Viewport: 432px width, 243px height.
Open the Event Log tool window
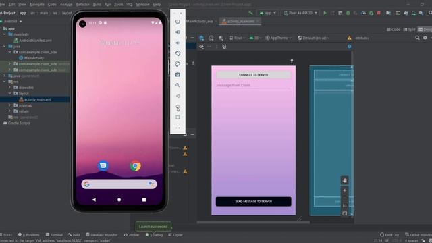(x=389, y=235)
